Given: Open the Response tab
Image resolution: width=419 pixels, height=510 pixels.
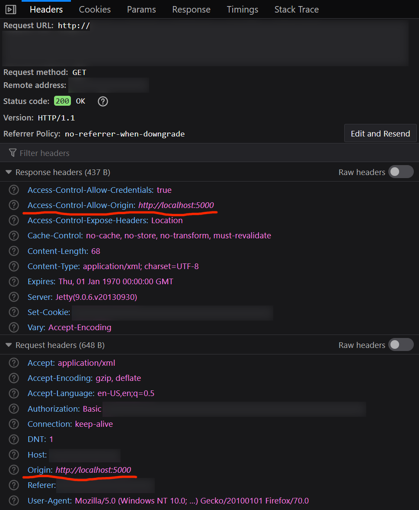Looking at the screenshot, I should coord(191,10).
